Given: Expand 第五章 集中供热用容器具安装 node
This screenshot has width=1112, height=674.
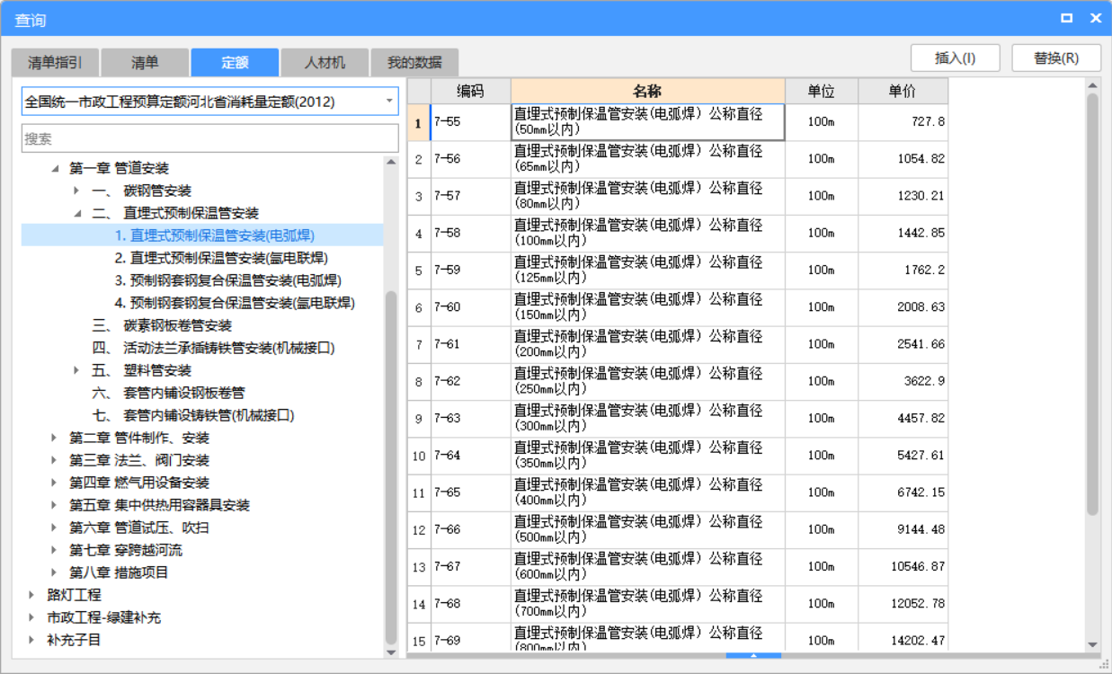Looking at the screenshot, I should [x=54, y=505].
